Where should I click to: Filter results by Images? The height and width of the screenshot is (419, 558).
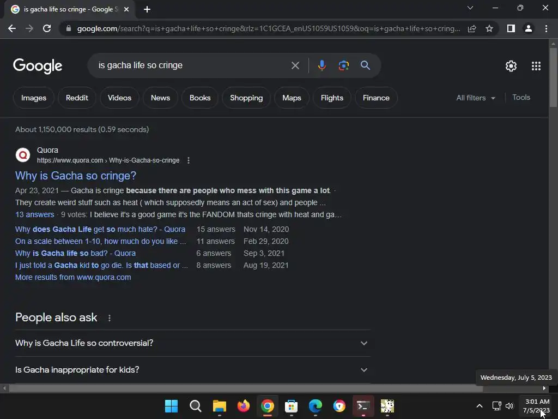(x=34, y=98)
